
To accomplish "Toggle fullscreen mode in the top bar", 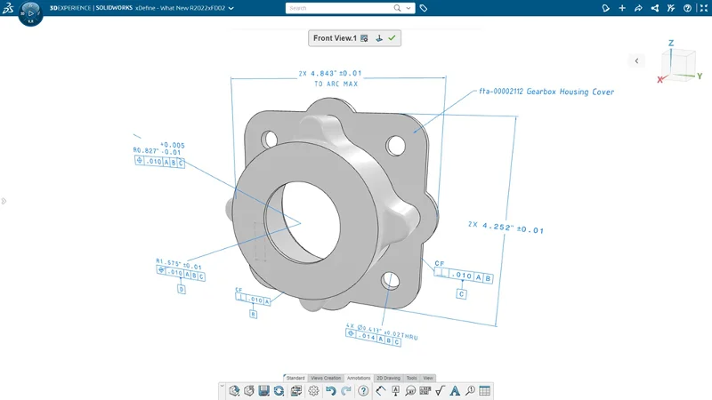I will coord(703,8).
